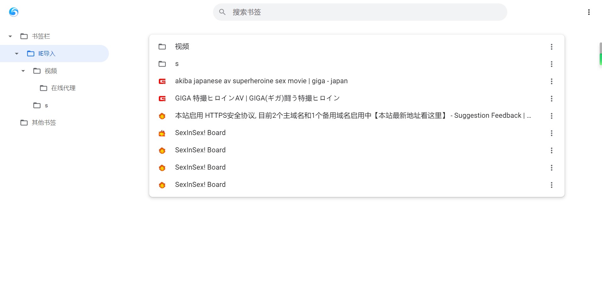Collapse the IE导入 folder arrow
This screenshot has width=602, height=283.
click(17, 54)
